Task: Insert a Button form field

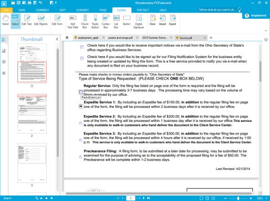Action: (x=127, y=20)
